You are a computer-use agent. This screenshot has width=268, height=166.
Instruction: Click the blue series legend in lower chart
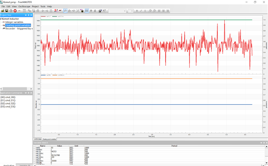pyautogui.click(x=46, y=75)
